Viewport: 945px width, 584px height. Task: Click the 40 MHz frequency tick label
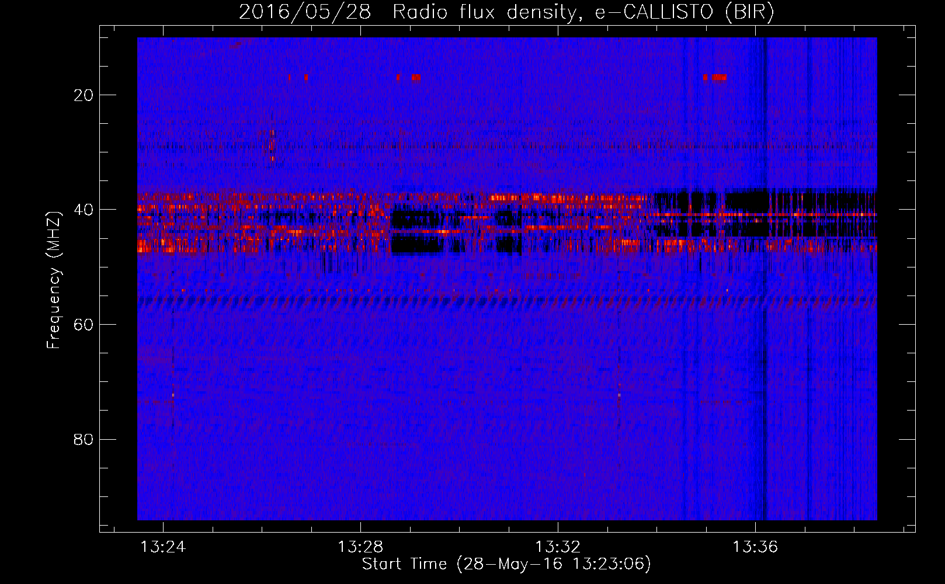pyautogui.click(x=84, y=210)
